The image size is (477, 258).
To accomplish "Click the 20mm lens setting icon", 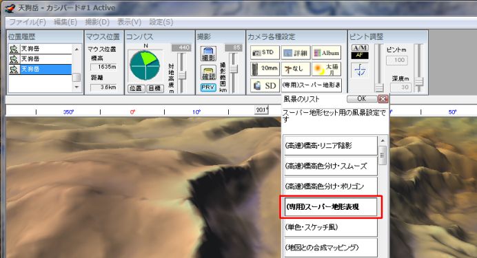I will (x=265, y=69).
